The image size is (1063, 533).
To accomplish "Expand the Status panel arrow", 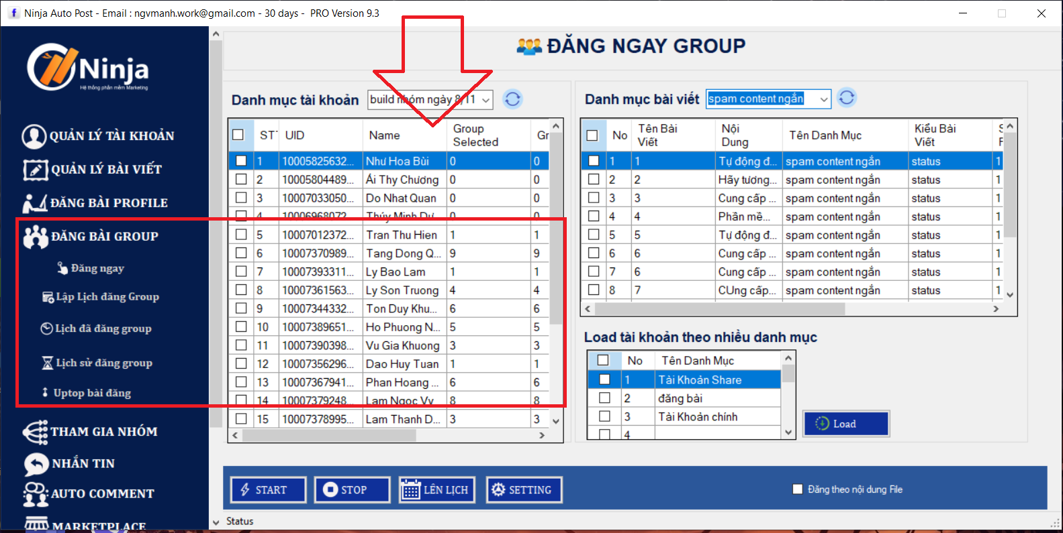I will [216, 522].
